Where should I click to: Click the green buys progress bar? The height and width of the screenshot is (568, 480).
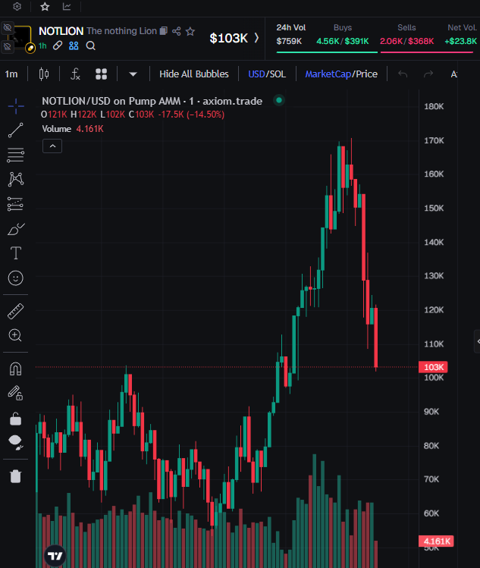(327, 52)
